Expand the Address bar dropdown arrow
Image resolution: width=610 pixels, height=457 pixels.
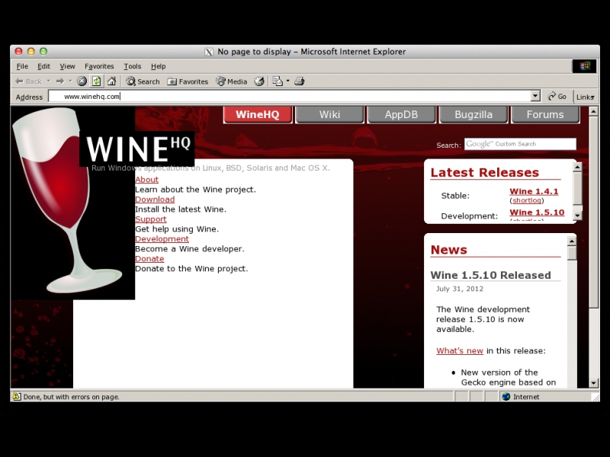click(535, 97)
